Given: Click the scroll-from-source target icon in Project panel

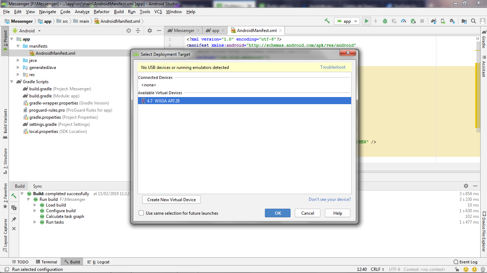Looking at the screenshot, I should [129, 31].
